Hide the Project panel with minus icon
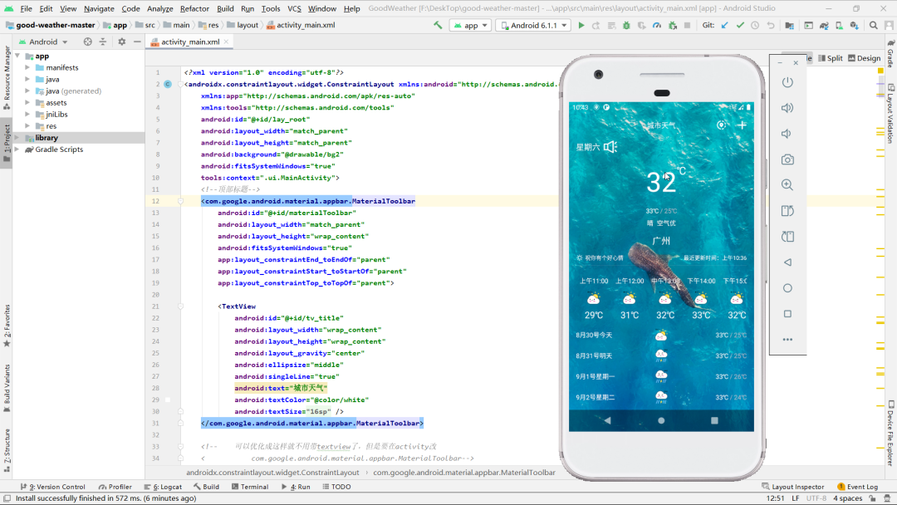 [137, 42]
